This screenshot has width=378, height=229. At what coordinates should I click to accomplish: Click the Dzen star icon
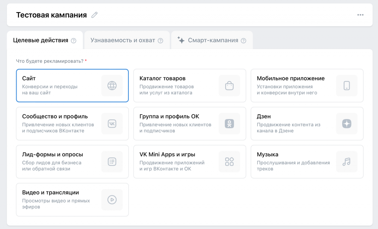(347, 124)
